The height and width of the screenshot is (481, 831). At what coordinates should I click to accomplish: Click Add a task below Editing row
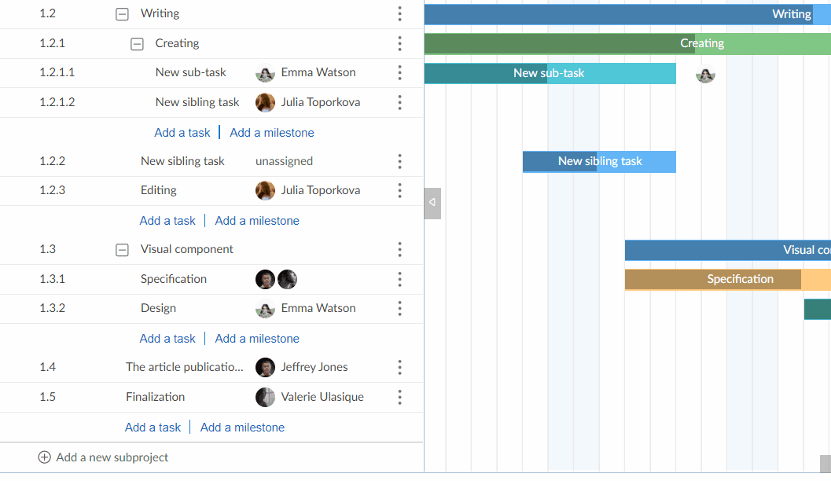point(167,220)
